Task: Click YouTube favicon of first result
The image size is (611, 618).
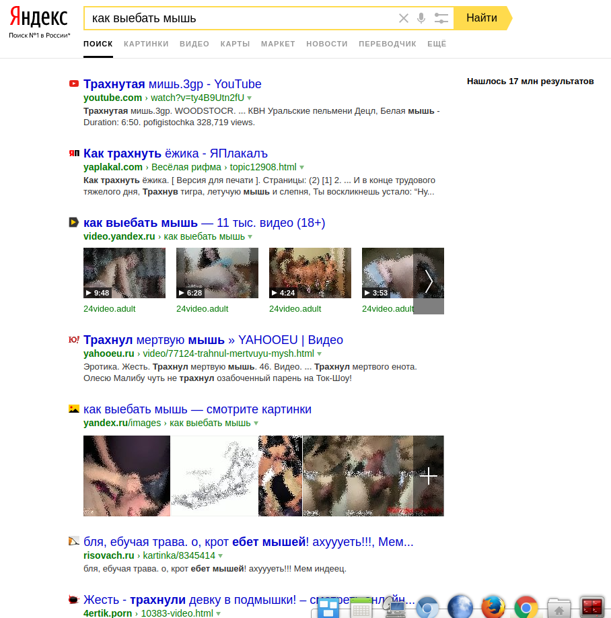Action: tap(73, 83)
